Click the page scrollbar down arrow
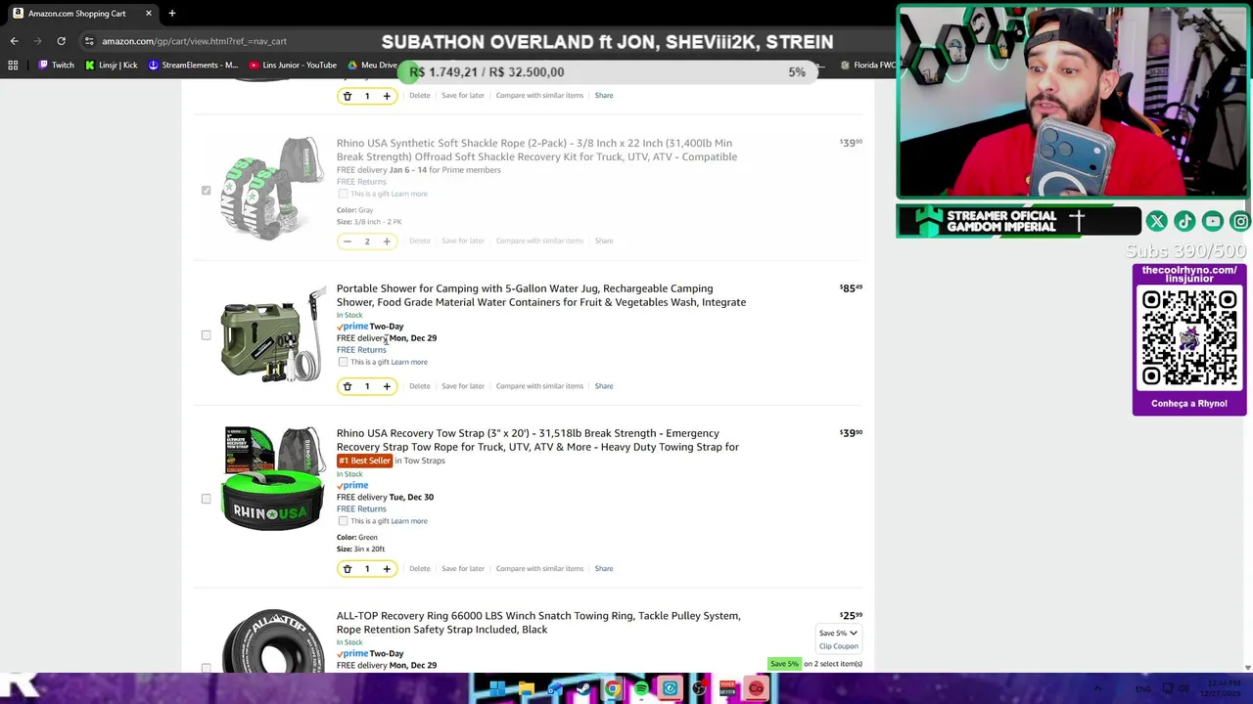Screen dimensions: 1253x704 pos(1247,667)
